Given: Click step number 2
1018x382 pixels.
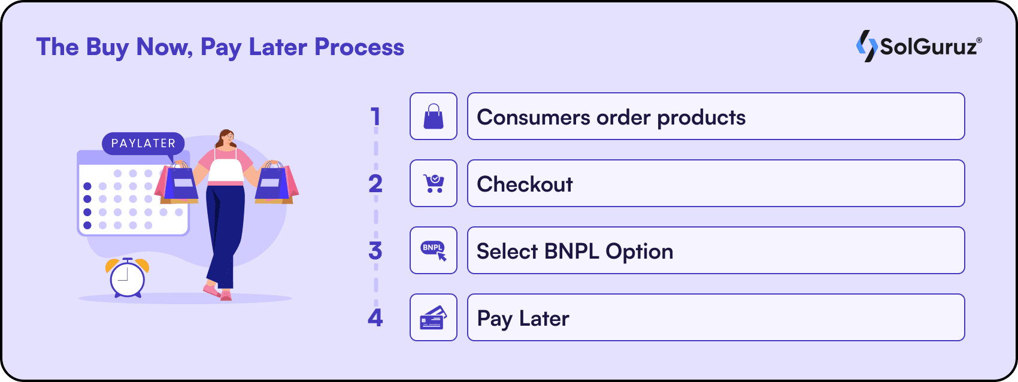Looking at the screenshot, I should tap(375, 183).
